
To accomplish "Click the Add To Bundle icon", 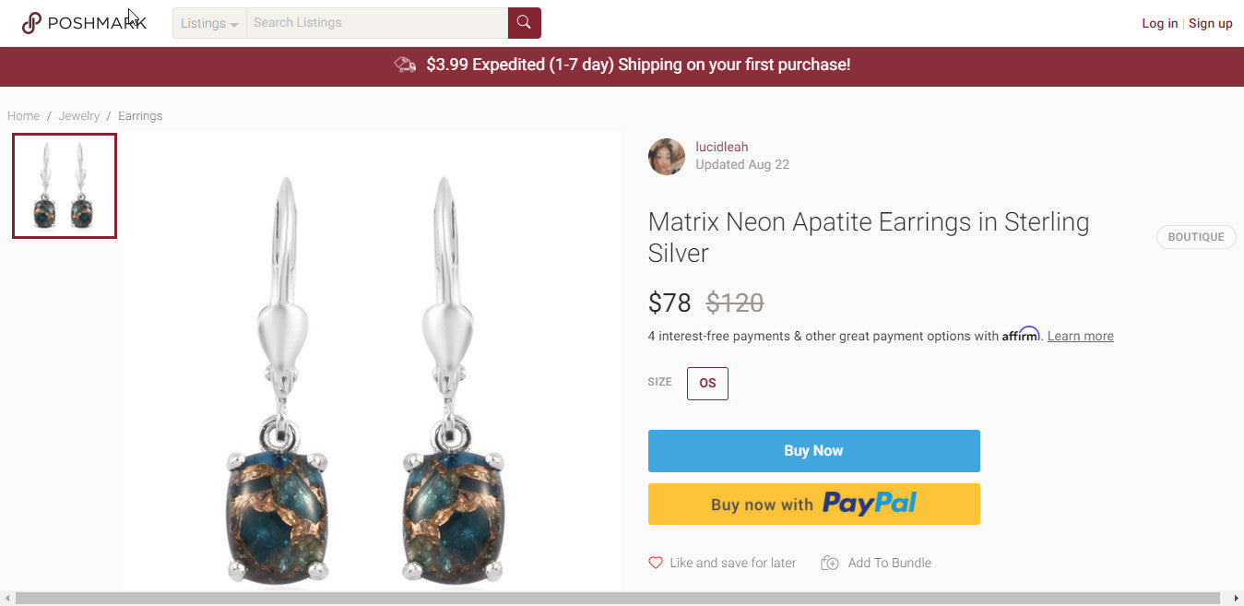I will pyautogui.click(x=830, y=563).
